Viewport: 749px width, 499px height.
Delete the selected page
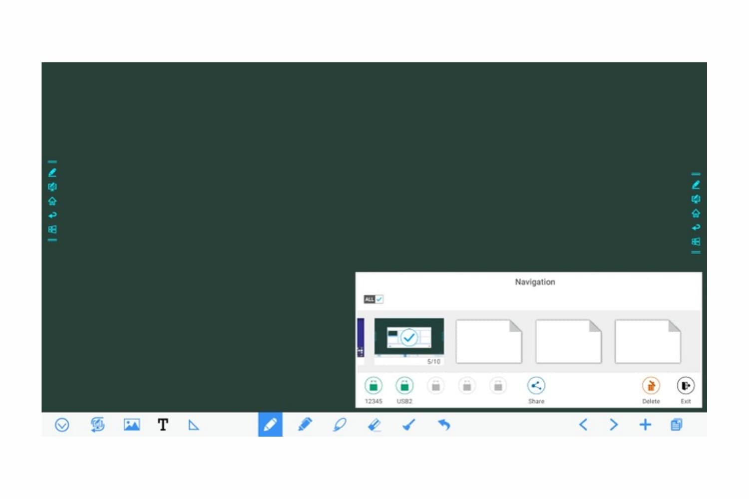(651, 386)
